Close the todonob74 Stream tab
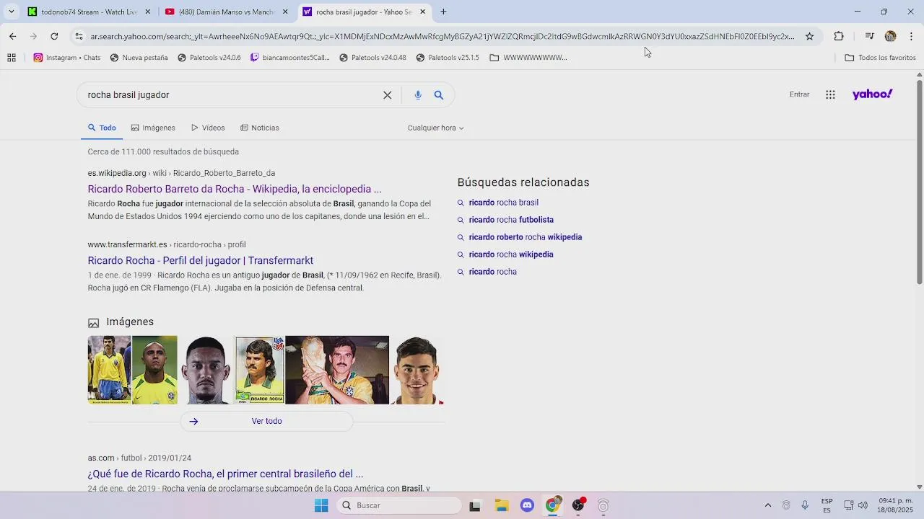This screenshot has width=924, height=519. tap(148, 12)
